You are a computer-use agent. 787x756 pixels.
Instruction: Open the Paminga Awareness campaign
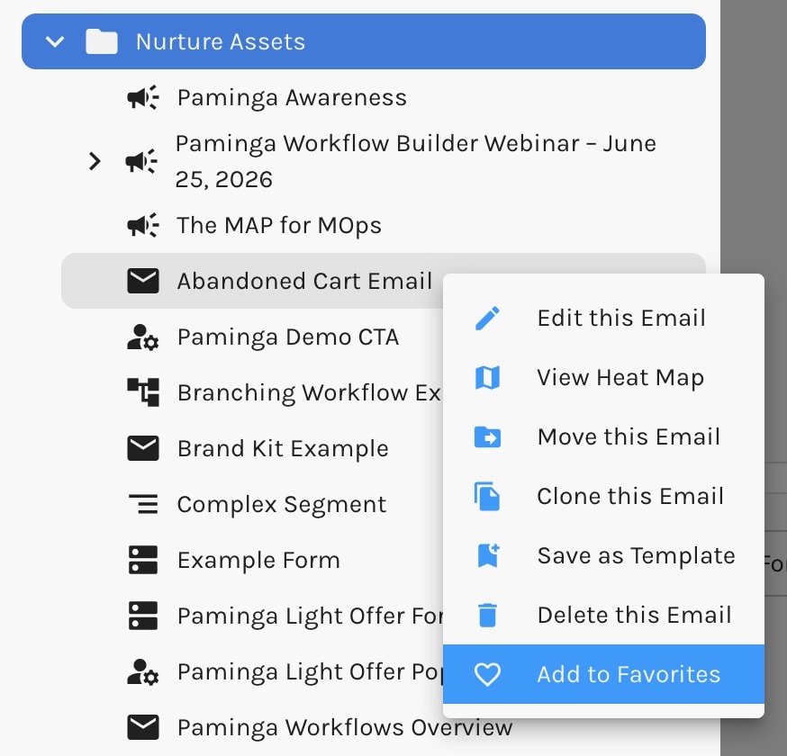(292, 97)
